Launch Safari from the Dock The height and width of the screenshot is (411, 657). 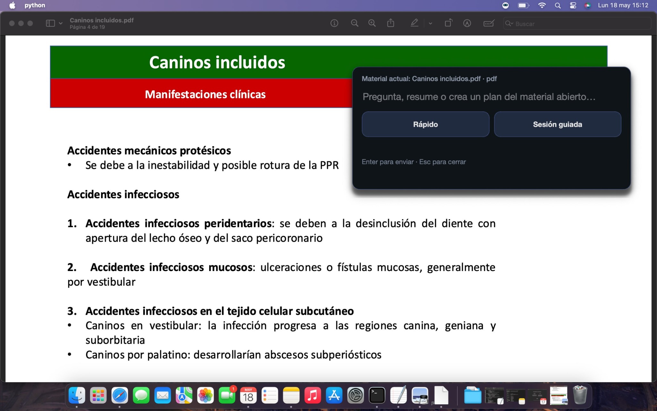coord(120,395)
